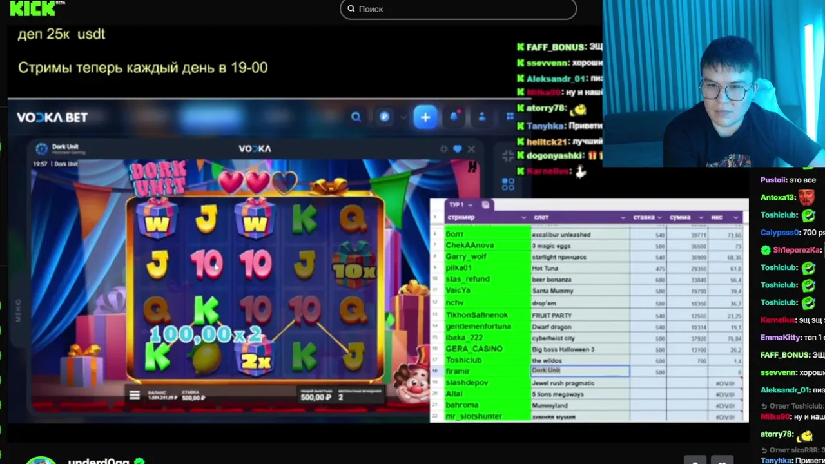
Task: Click the streamer webcam feed
Action: pos(713,84)
